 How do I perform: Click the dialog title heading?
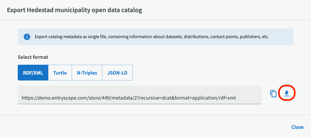tap(75, 10)
